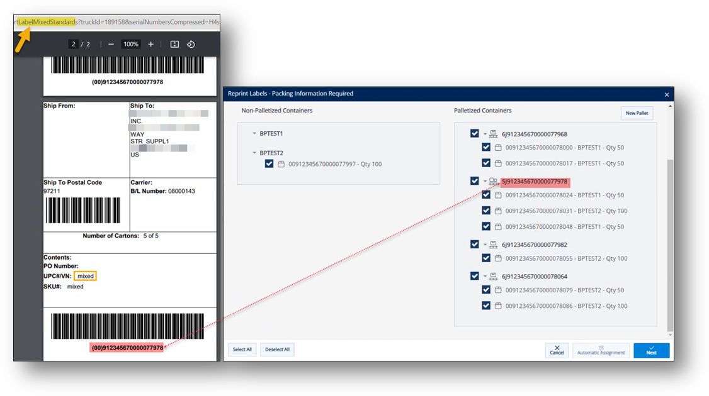
Task: Collapse pallet 6J912345670000078064 tree node
Action: pyautogui.click(x=485, y=277)
